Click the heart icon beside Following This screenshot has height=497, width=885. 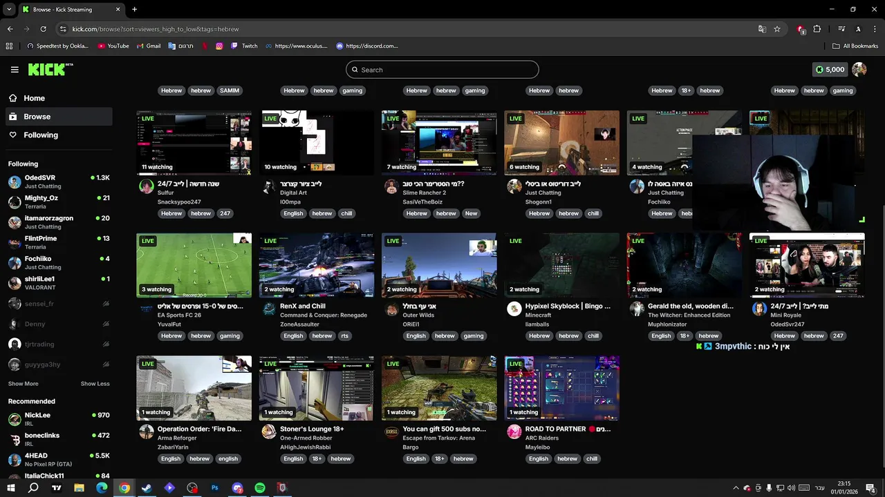[13, 135]
